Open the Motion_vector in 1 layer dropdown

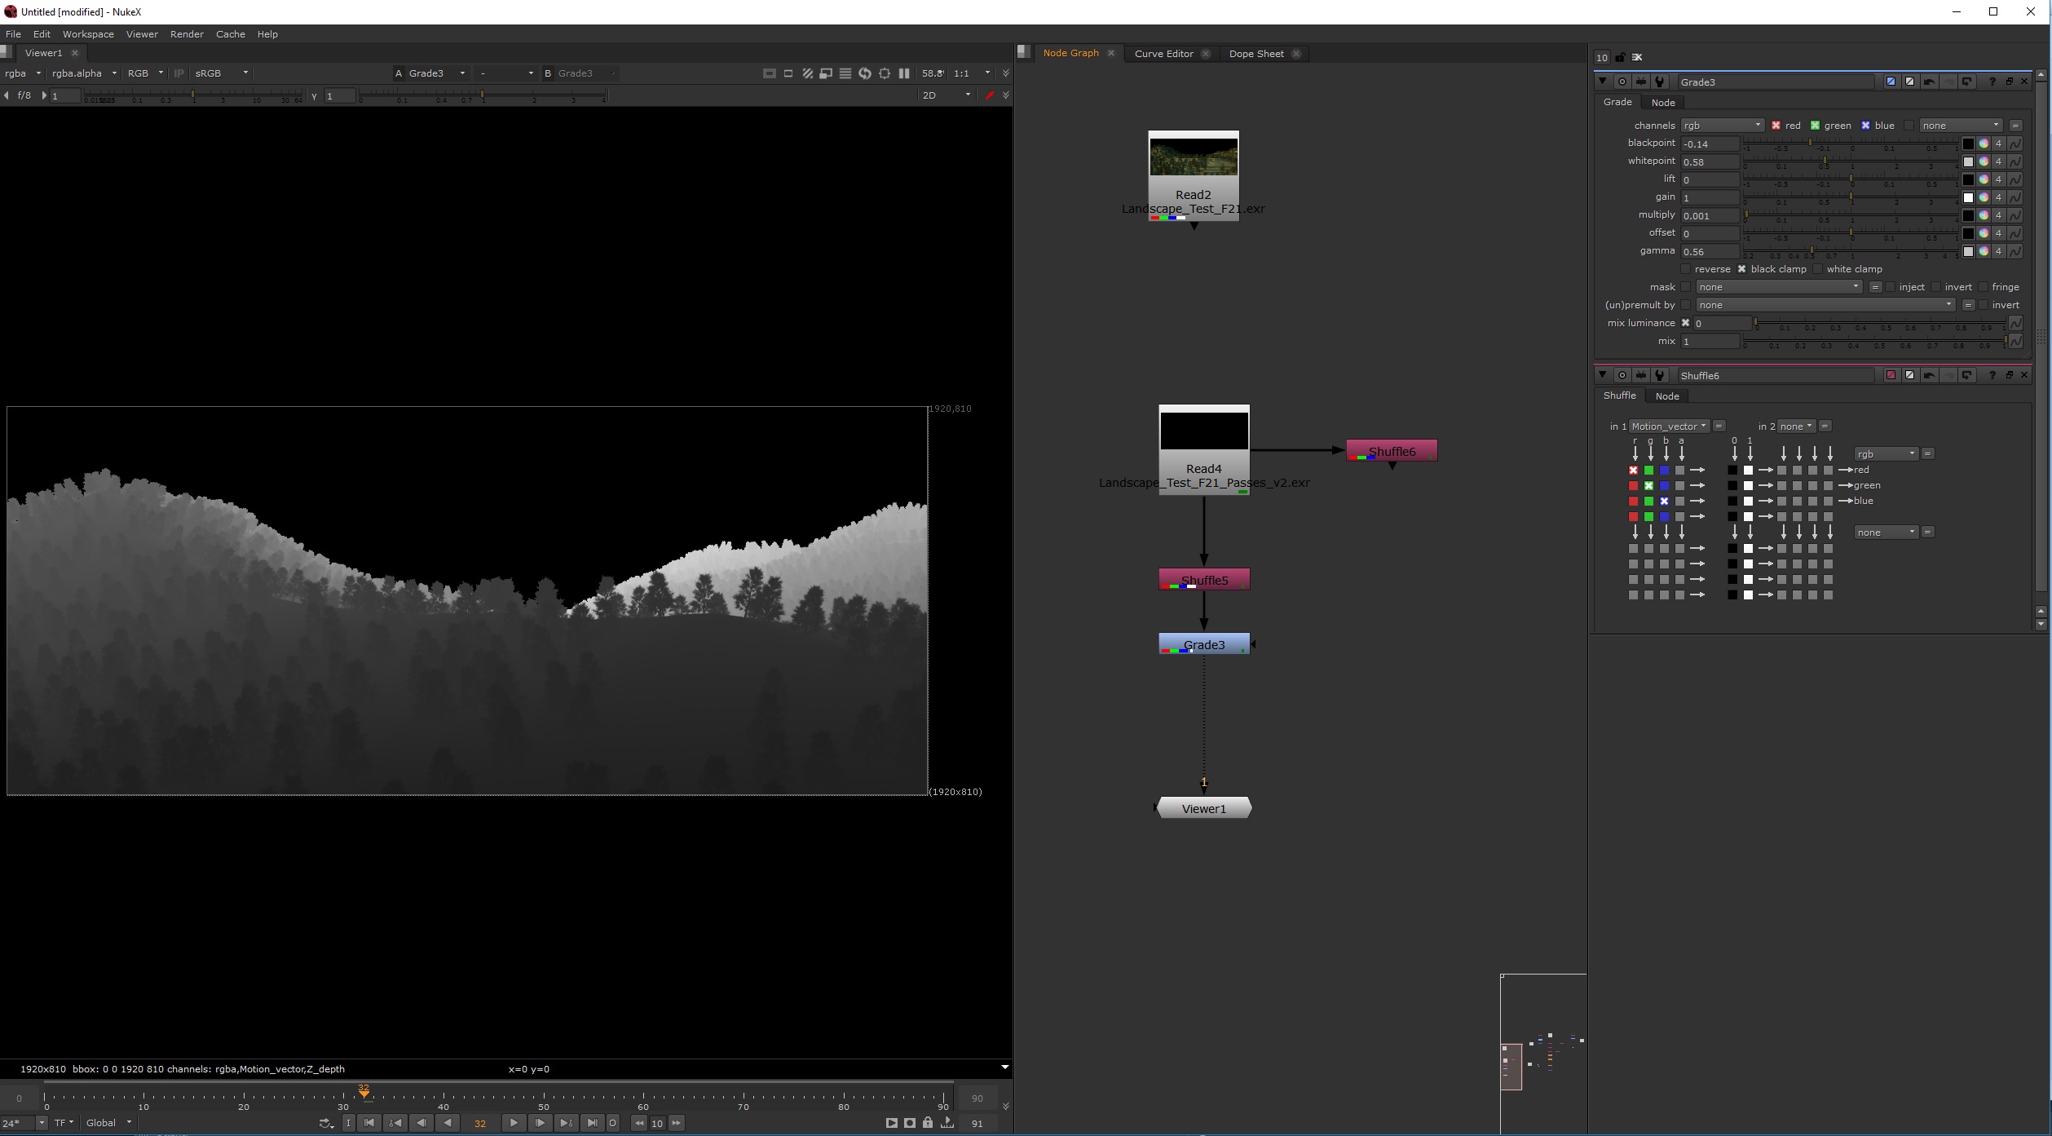pyautogui.click(x=1668, y=427)
